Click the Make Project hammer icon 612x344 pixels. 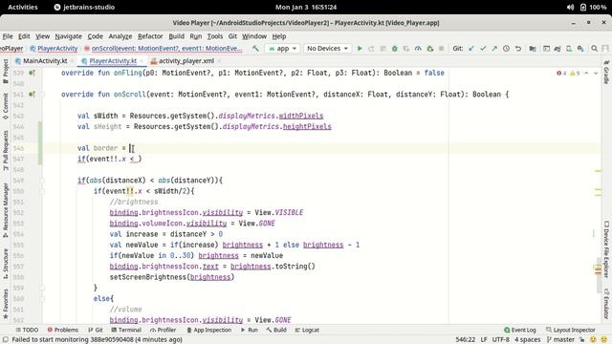[x=255, y=49]
